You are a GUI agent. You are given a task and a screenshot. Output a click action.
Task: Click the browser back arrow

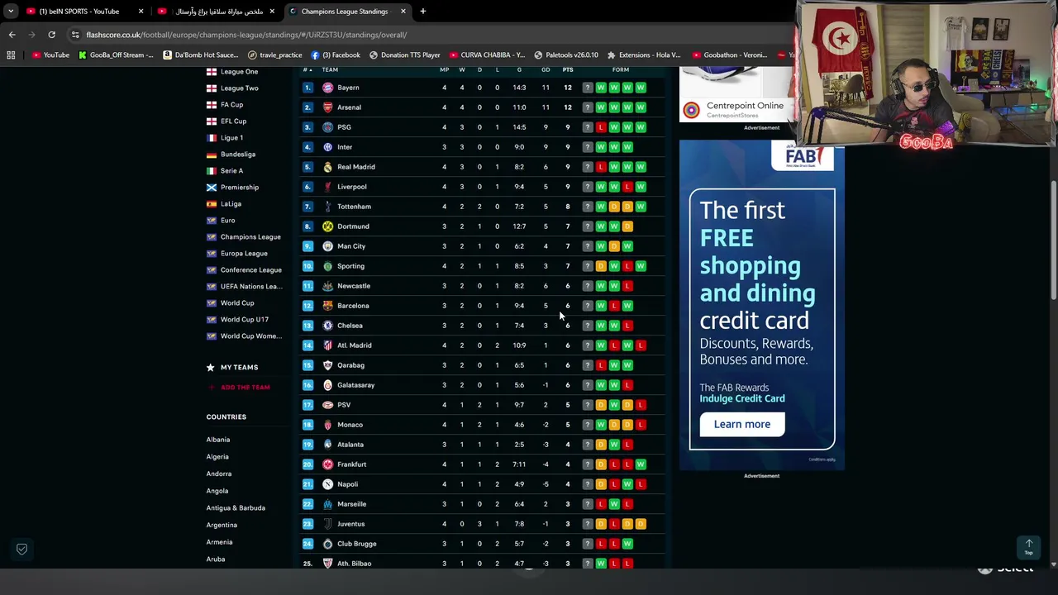[12, 35]
